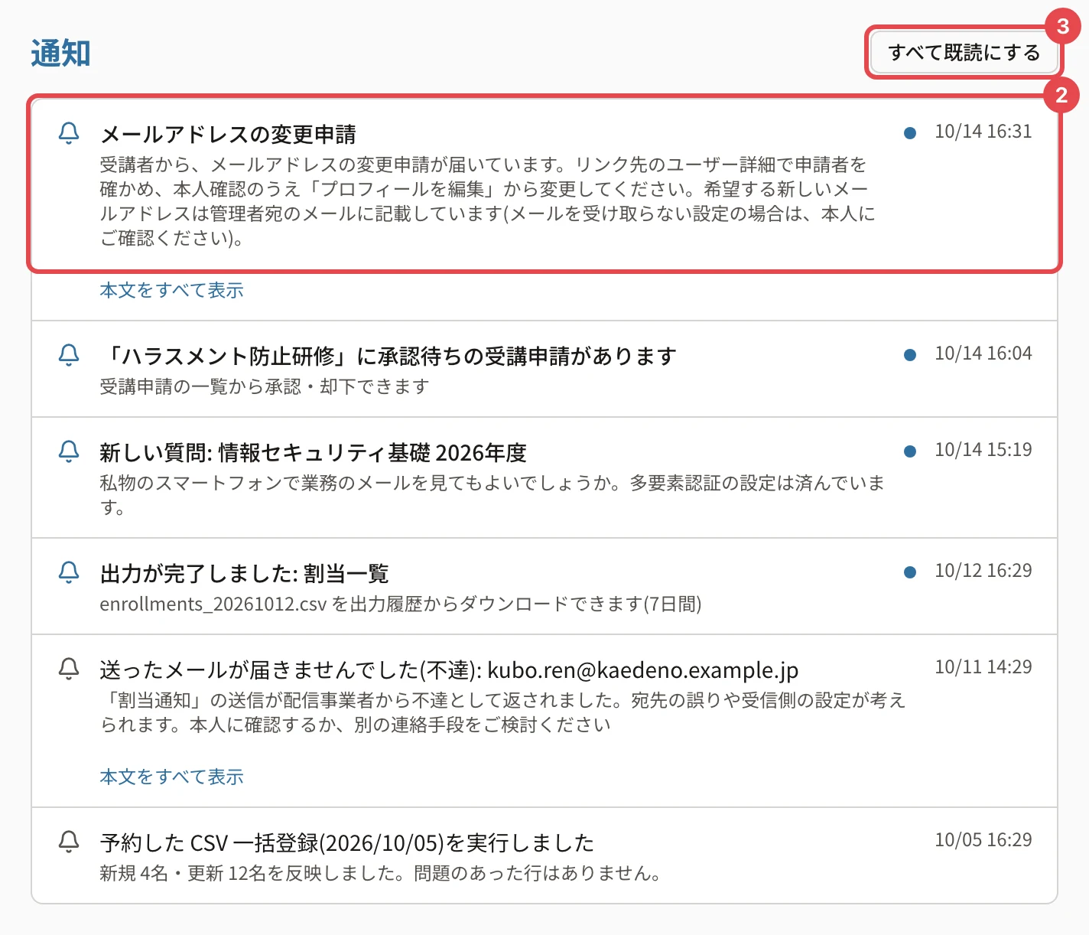Click 私物のスマートフォン question body text
Image resolution: width=1089 pixels, height=935 pixels.
pos(492,494)
